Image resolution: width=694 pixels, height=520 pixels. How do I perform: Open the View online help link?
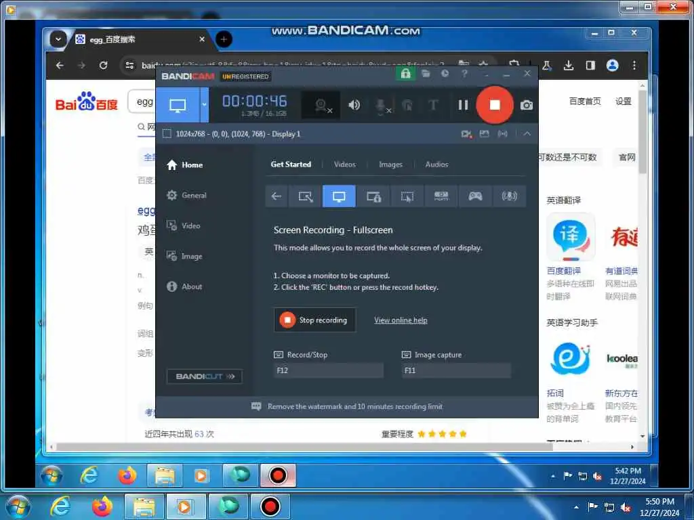click(401, 320)
